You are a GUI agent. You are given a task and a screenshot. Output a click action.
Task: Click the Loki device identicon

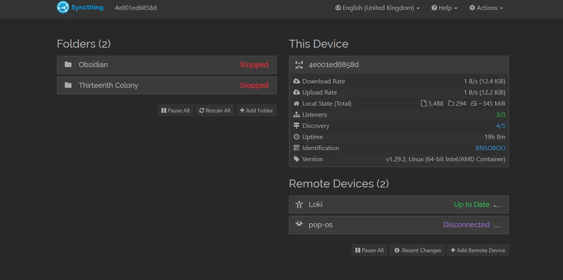coord(299,205)
